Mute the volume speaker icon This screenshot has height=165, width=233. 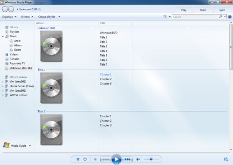click(x=138, y=159)
